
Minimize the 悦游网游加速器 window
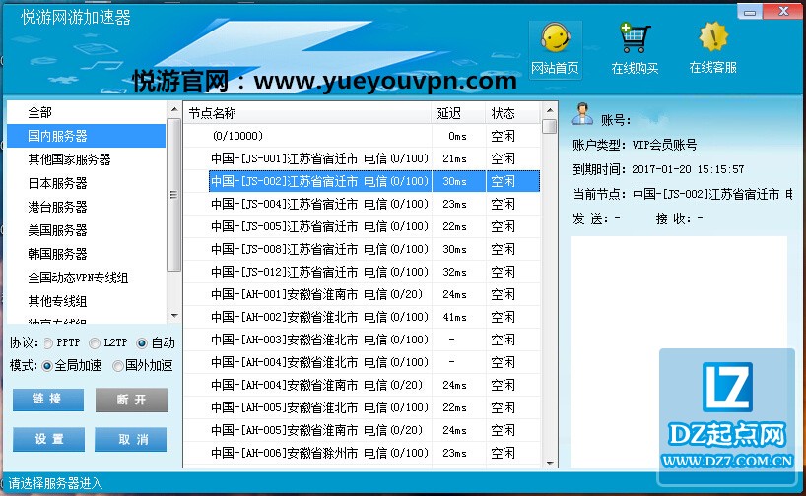tap(750, 11)
